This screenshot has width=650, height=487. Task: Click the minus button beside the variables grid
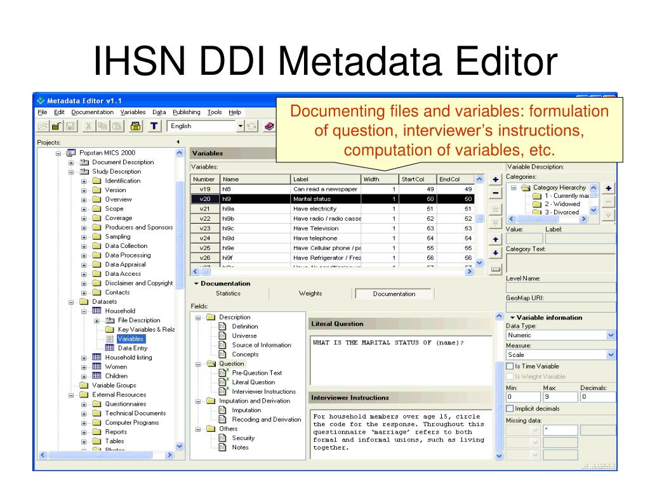495,193
